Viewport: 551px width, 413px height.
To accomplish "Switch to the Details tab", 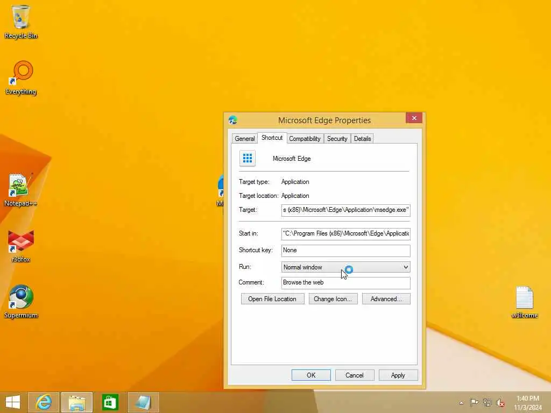I will tap(362, 139).
